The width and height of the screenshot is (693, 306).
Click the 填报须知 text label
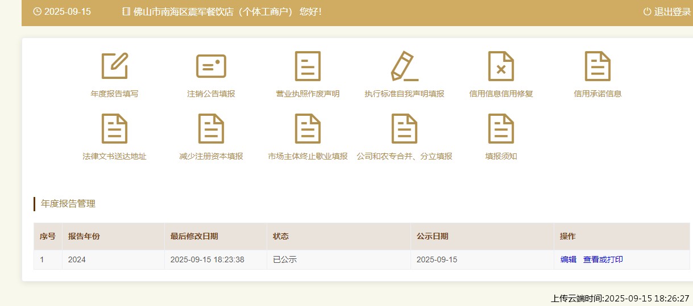501,156
